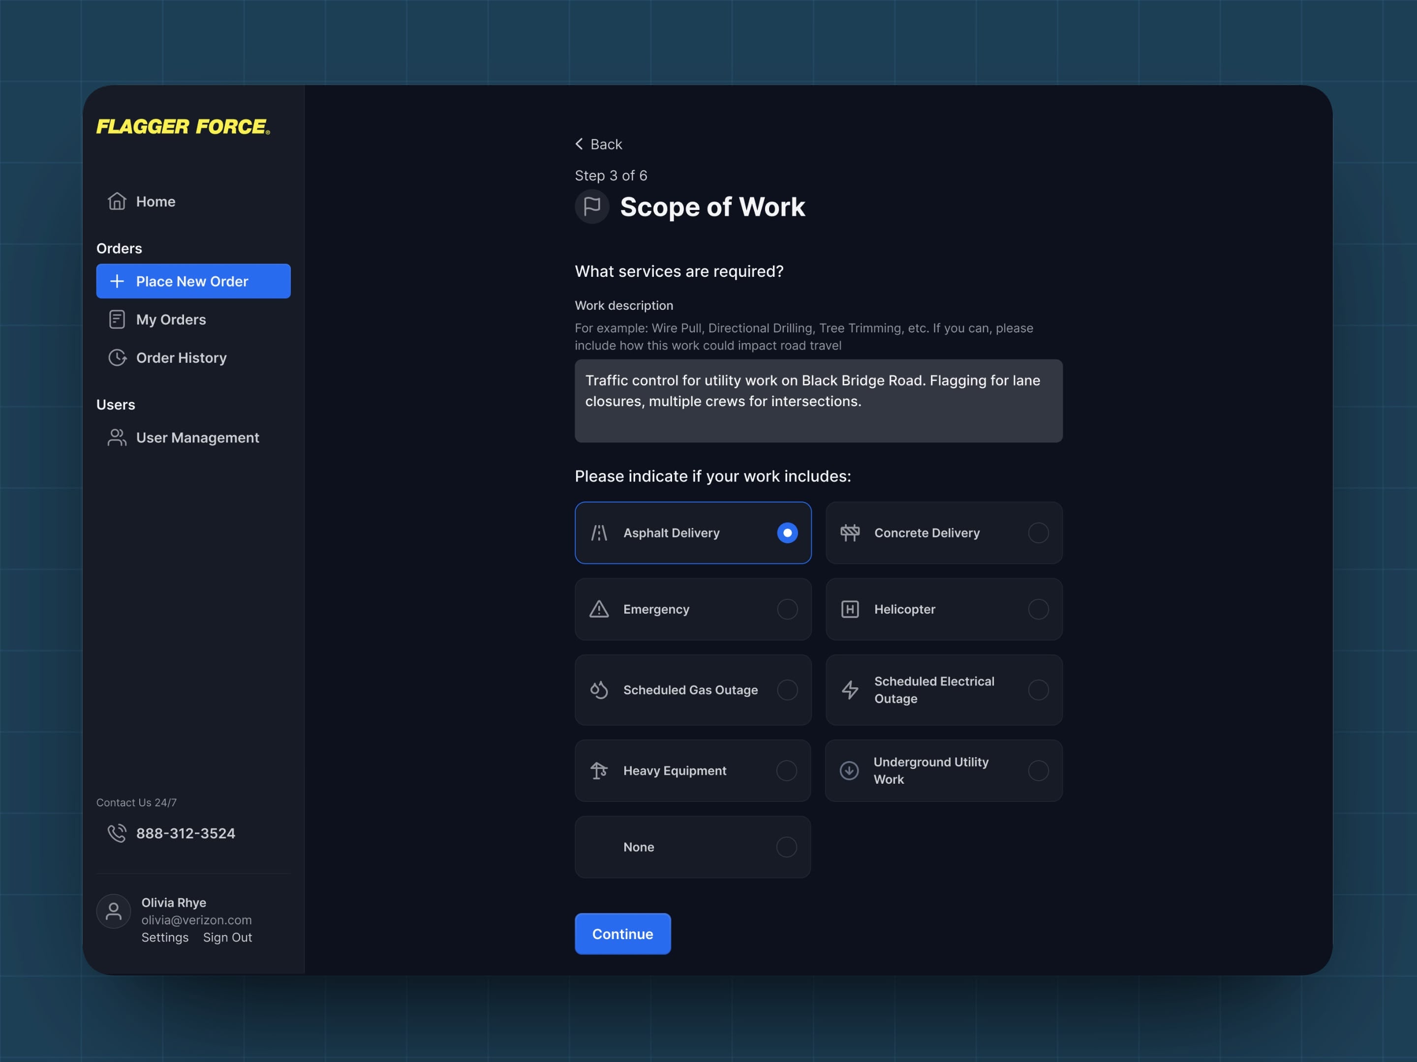The height and width of the screenshot is (1062, 1417).
Task: Click the Emergency warning triangle icon
Action: (x=599, y=609)
